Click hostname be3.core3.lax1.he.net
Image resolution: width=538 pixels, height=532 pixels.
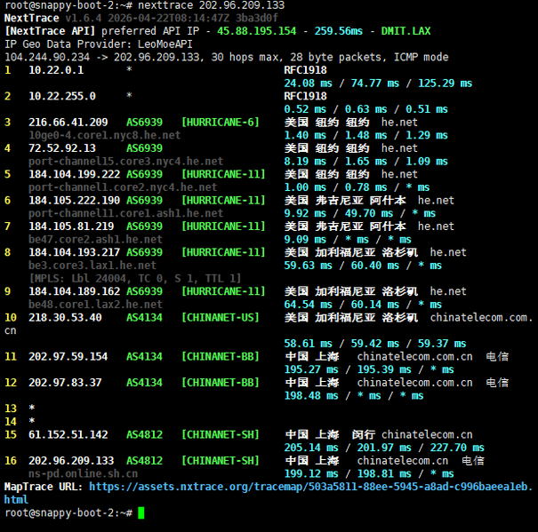click(92, 266)
